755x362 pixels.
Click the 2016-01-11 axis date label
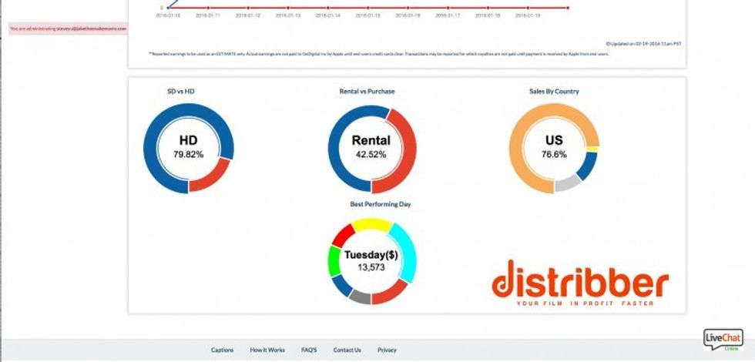[x=208, y=15]
